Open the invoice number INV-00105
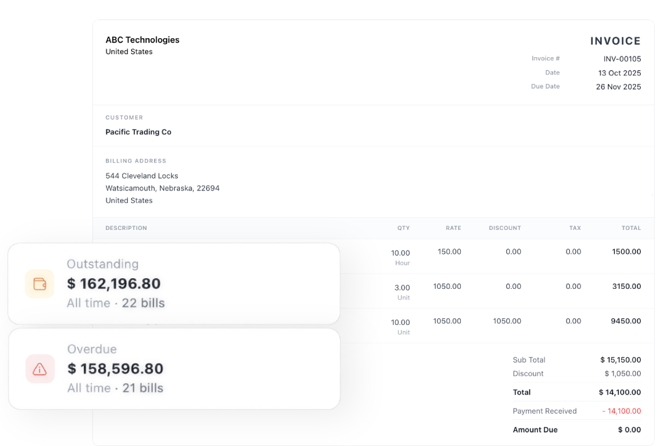 622,58
